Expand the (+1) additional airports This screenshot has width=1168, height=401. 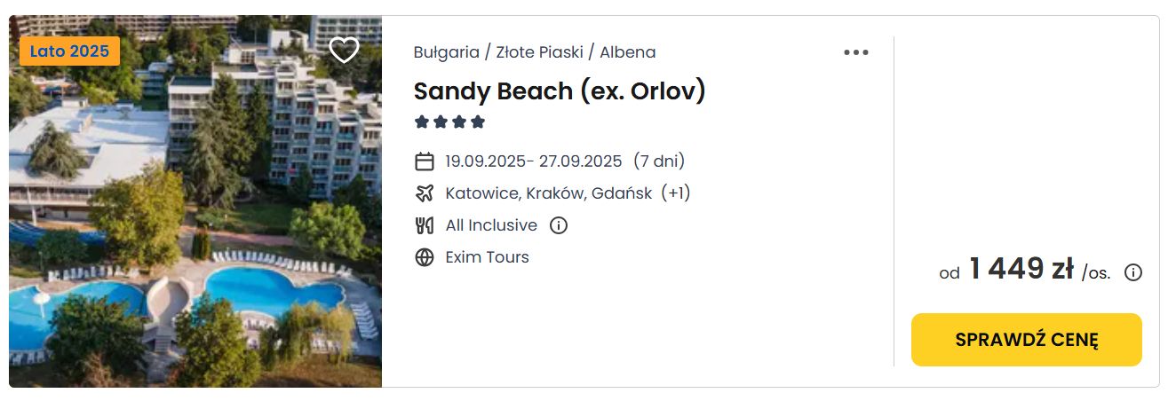675,193
